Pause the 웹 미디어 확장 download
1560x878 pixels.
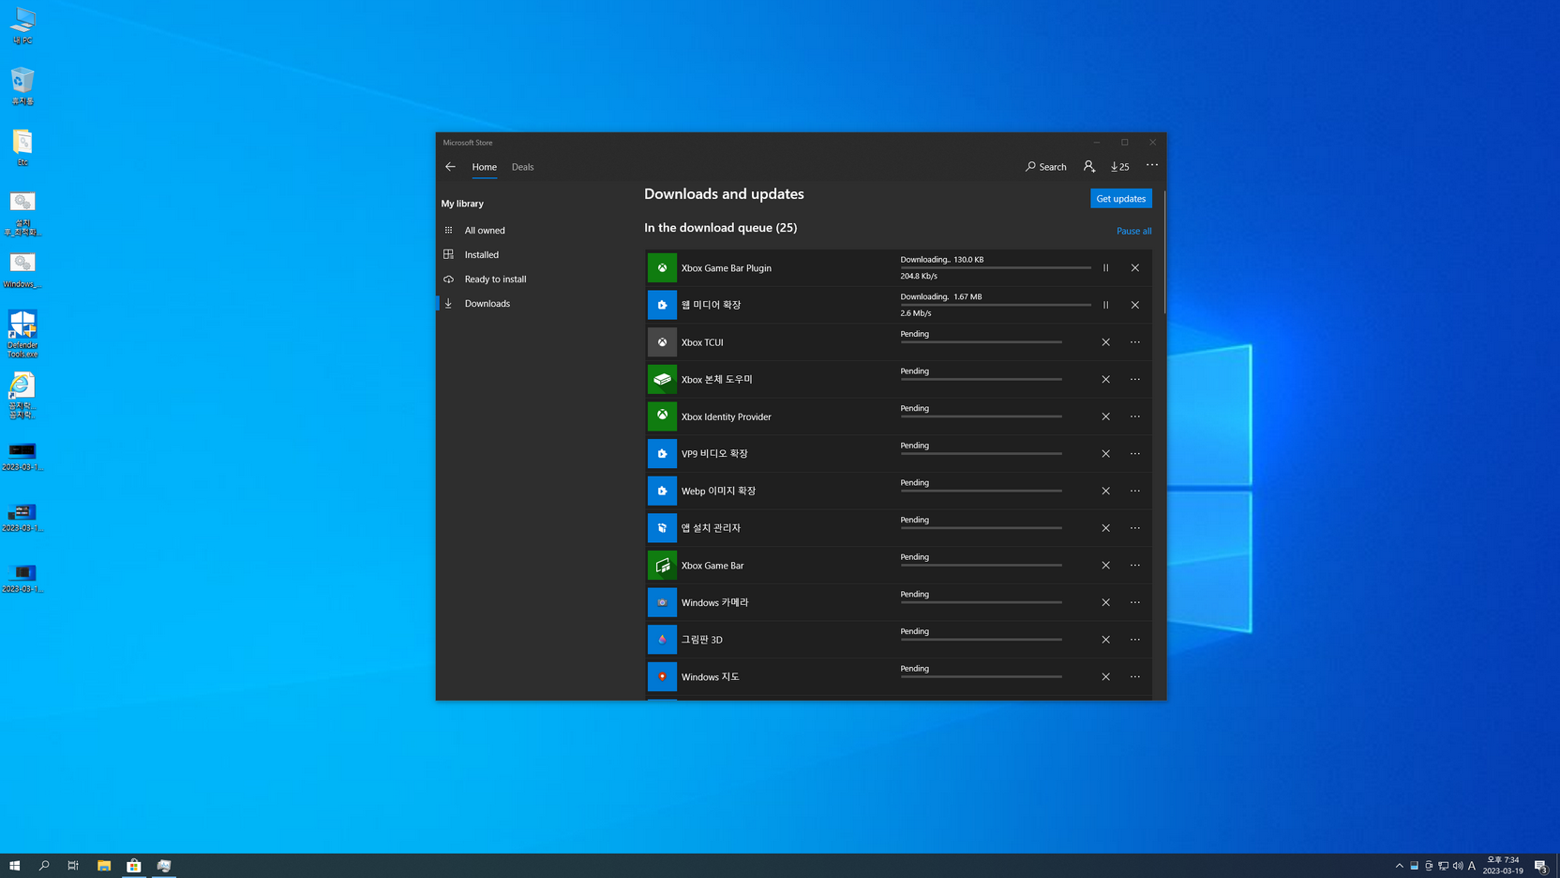pyautogui.click(x=1106, y=305)
